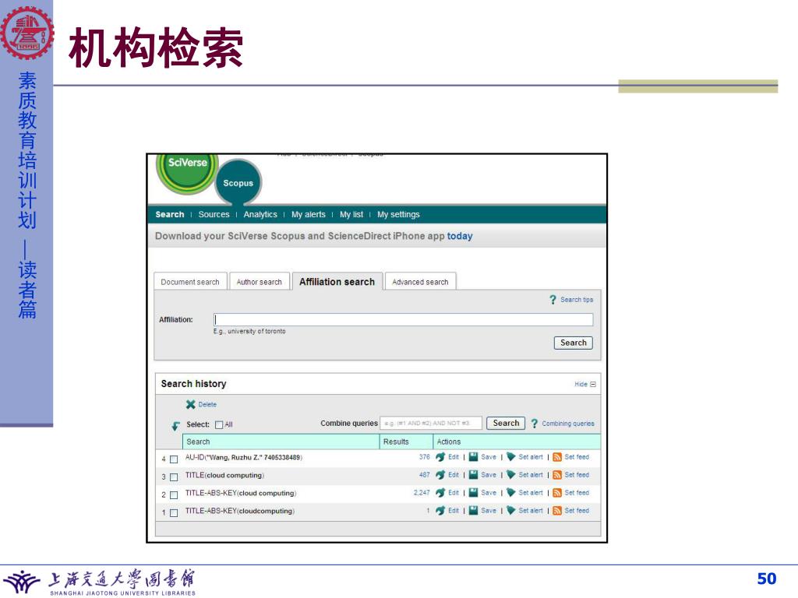The image size is (798, 598).
Task: Check the box for search 2 TITLE-ABS-KEY(cloud computing)
Action: point(174,494)
